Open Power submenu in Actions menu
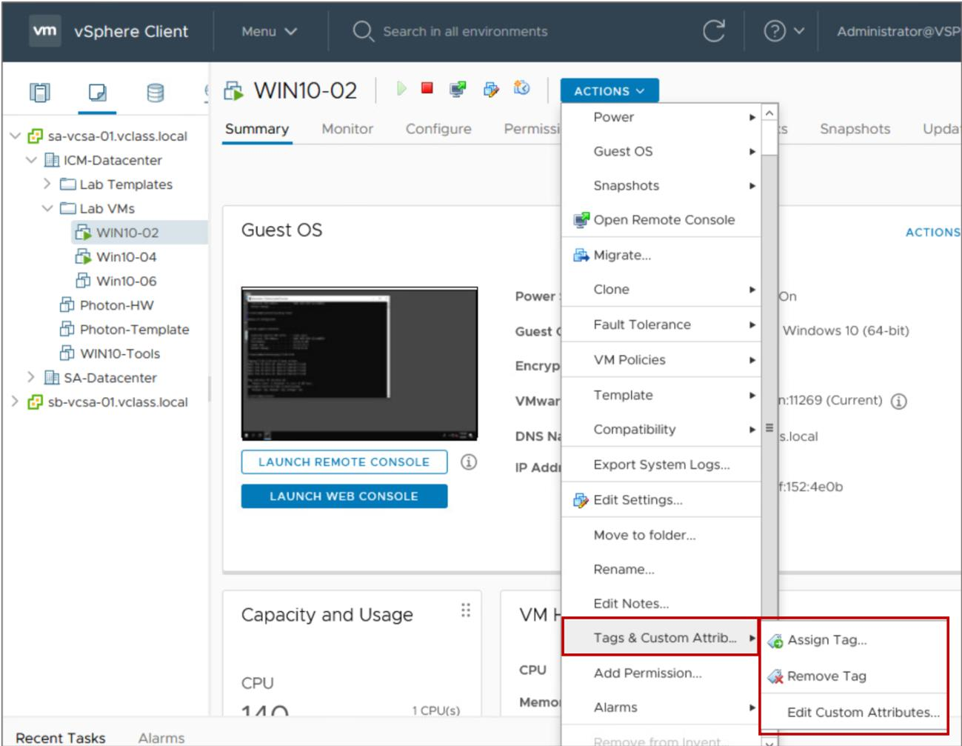This screenshot has width=962, height=746. click(661, 117)
